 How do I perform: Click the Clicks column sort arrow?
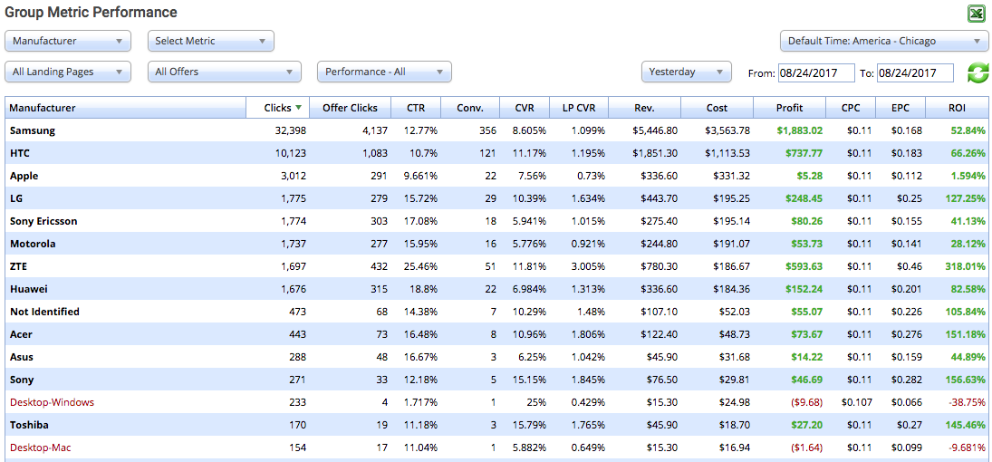pyautogui.click(x=299, y=108)
